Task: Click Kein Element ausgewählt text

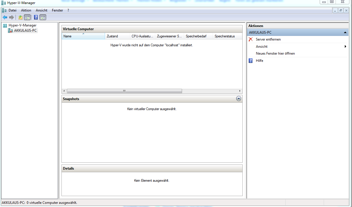Action: 152,181
